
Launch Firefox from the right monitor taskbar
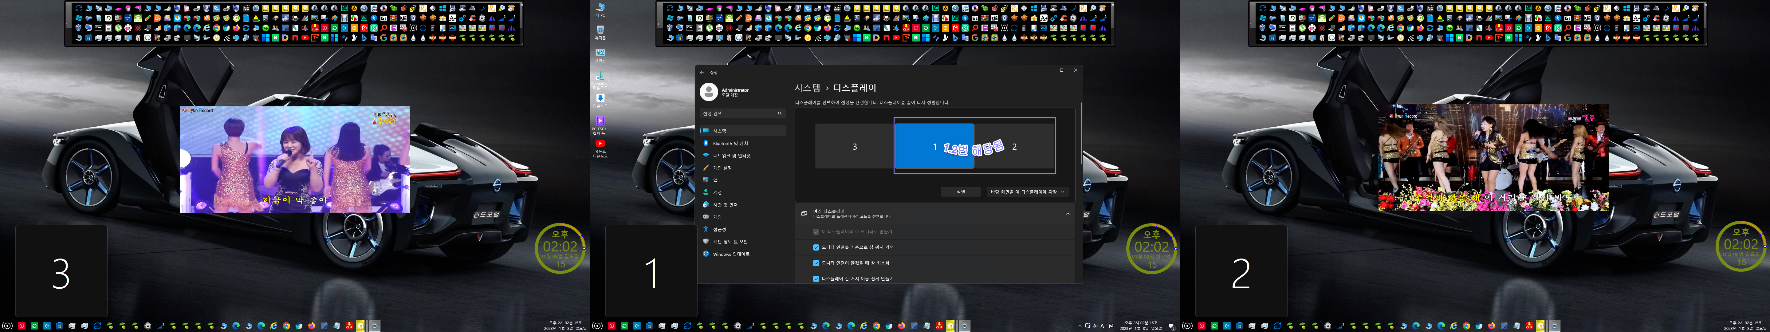[x=1492, y=326]
